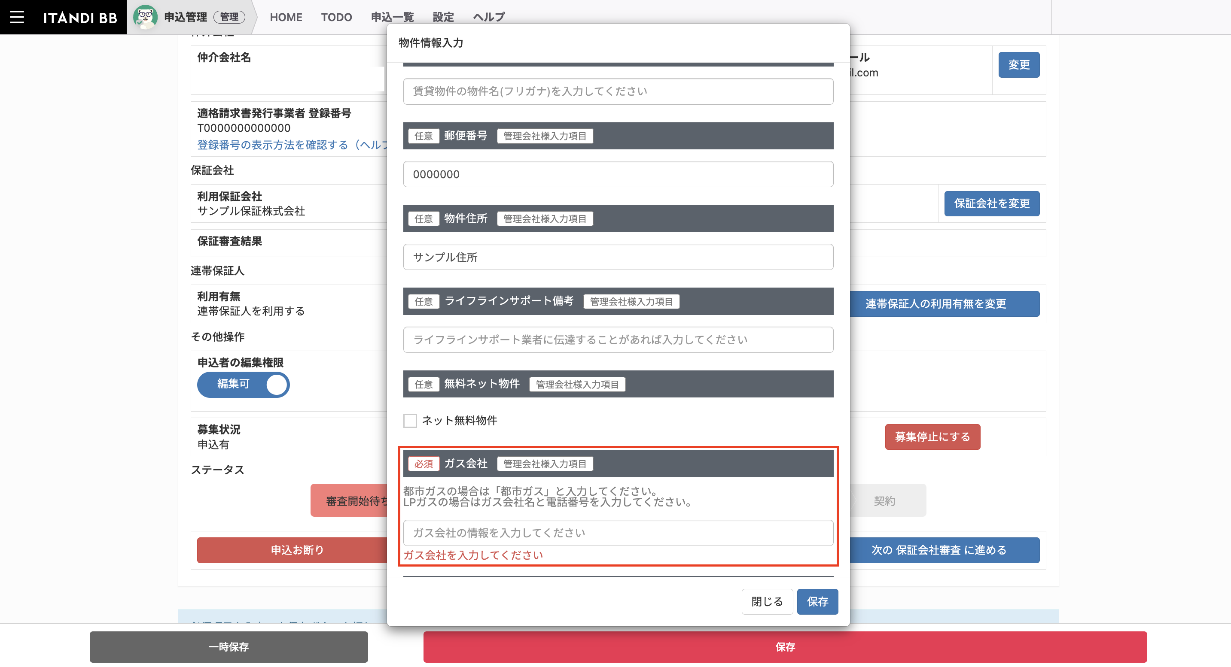Open the hamburger menu icon
This screenshot has width=1231, height=667.
(17, 17)
